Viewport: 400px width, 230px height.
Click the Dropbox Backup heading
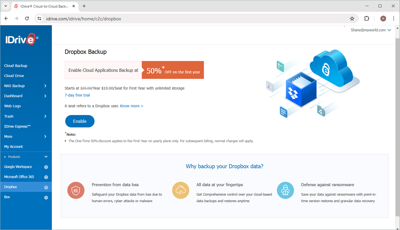(86, 52)
